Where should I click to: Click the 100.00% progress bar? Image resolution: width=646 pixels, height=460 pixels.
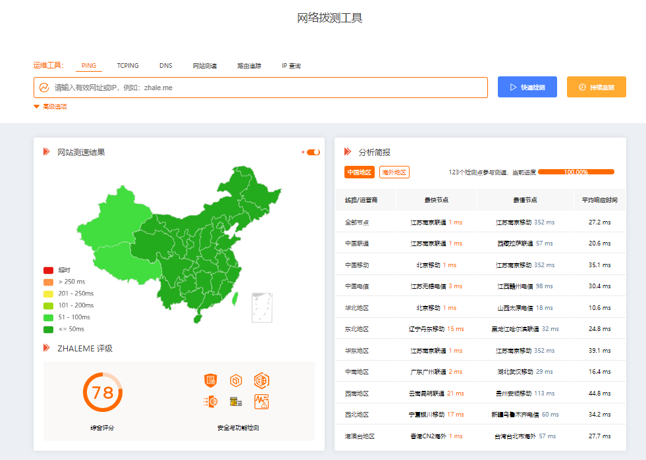[576, 171]
